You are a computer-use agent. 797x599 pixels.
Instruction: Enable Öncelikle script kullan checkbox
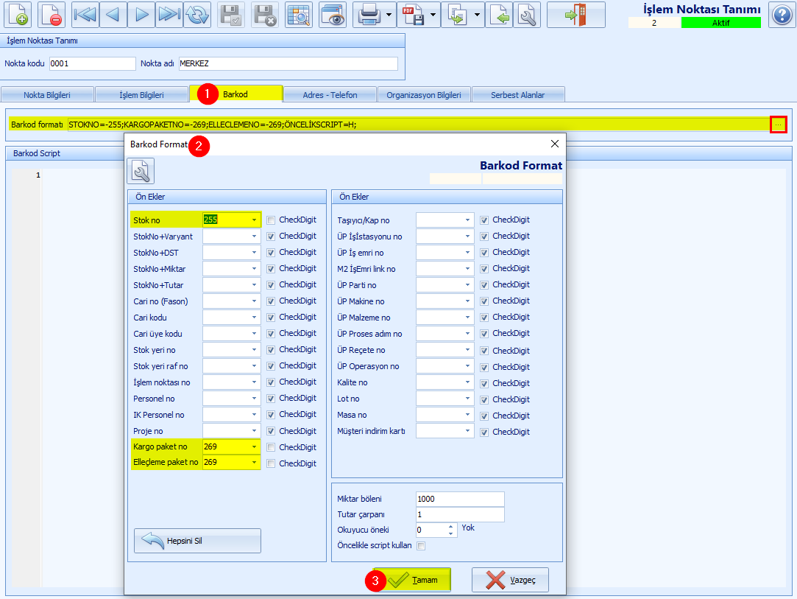tap(421, 546)
